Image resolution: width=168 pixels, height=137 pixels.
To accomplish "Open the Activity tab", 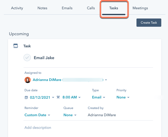I will point(17,8).
